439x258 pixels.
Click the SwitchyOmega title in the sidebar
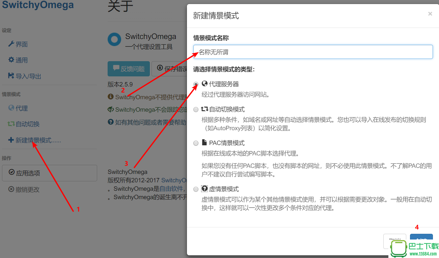click(38, 5)
